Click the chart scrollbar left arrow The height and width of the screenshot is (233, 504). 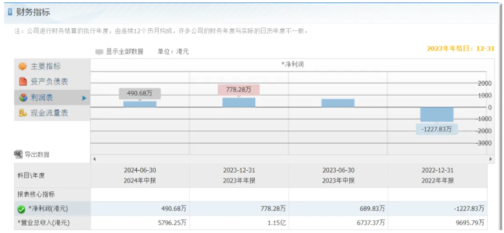pyautogui.click(x=94, y=159)
